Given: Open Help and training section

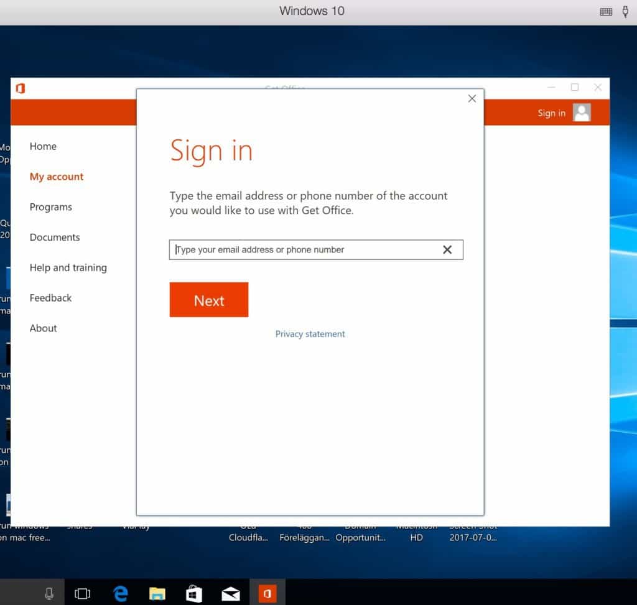Looking at the screenshot, I should pyautogui.click(x=68, y=267).
